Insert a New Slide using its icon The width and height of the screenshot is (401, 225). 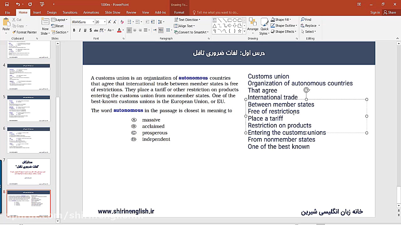[45, 22]
